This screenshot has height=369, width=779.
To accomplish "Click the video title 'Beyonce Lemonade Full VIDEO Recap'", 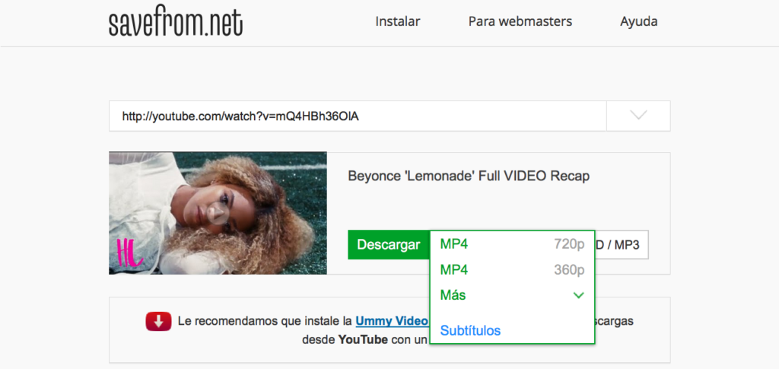I will (x=469, y=177).
